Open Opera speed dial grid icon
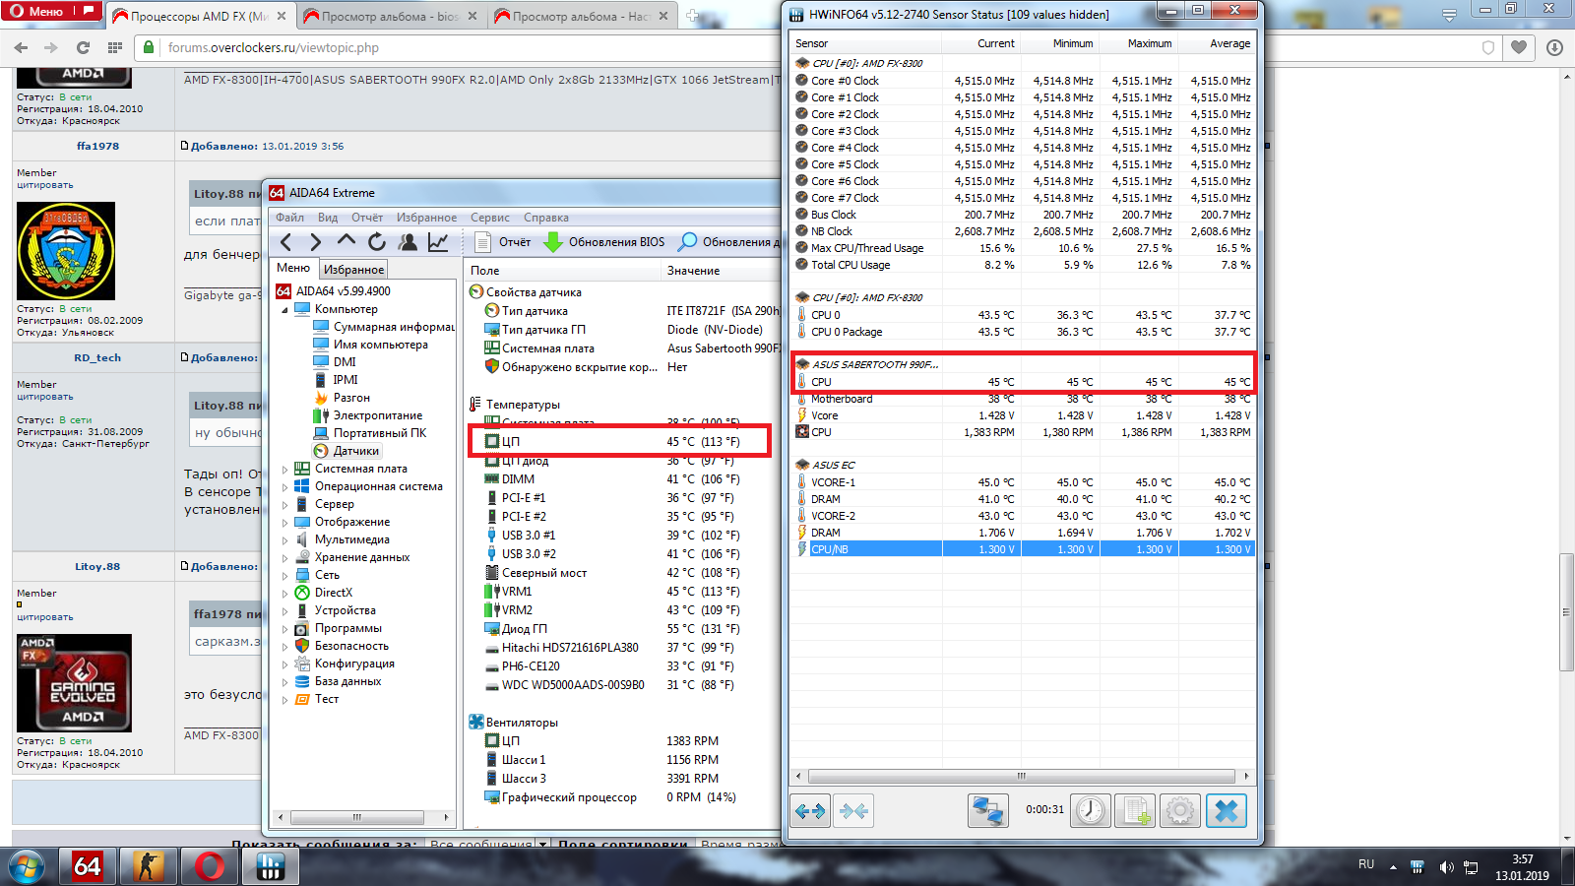This screenshot has width=1575, height=886. pyautogui.click(x=115, y=47)
